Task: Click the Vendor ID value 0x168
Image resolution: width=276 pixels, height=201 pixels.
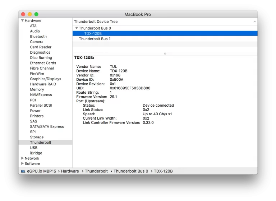Action: (115, 75)
